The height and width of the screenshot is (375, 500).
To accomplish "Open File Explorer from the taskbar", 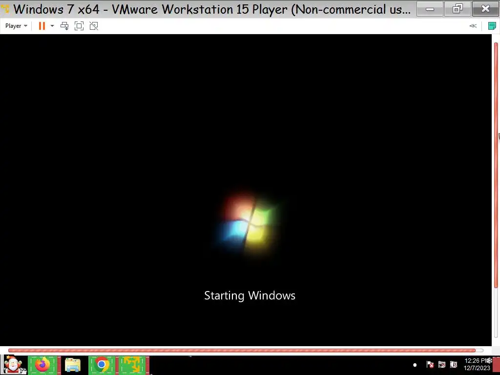I will 73,365.
